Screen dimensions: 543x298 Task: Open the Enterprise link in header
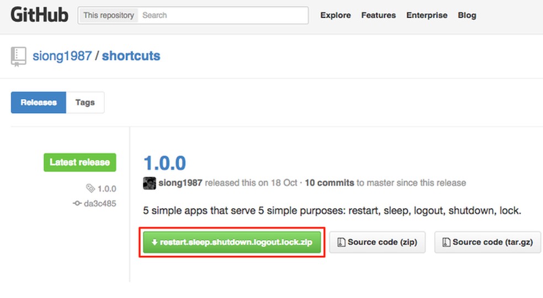point(427,15)
